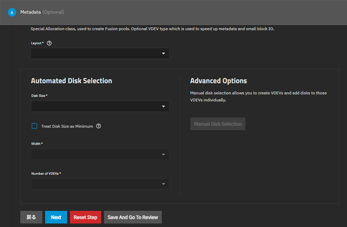
Task: Click the Advanced Options heading
Action: tap(219, 81)
